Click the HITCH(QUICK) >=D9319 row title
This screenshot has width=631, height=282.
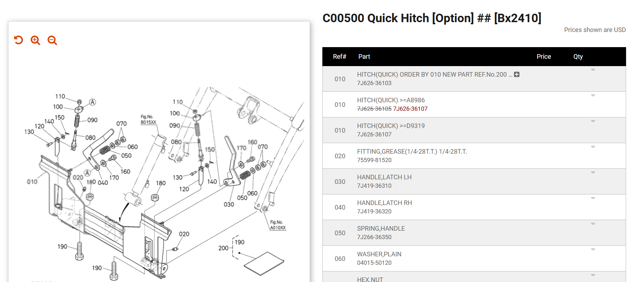391,126
